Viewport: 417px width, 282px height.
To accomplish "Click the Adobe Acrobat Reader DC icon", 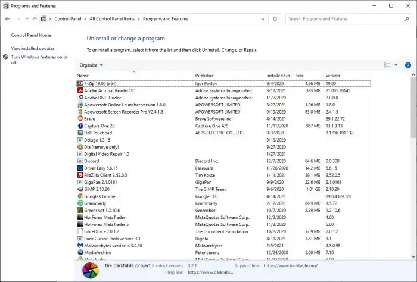I will pyautogui.click(x=80, y=90).
